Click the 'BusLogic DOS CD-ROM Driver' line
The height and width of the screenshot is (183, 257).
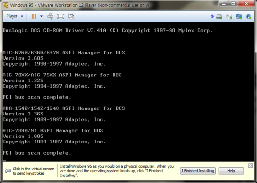107,31
